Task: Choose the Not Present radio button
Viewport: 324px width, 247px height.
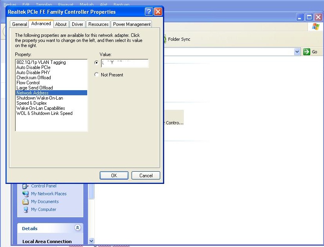Action: [96, 74]
